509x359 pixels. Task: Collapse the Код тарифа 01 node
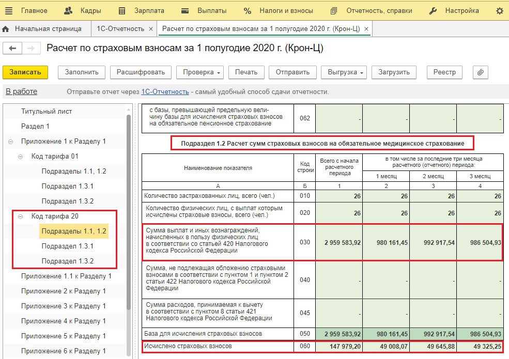(x=21, y=157)
